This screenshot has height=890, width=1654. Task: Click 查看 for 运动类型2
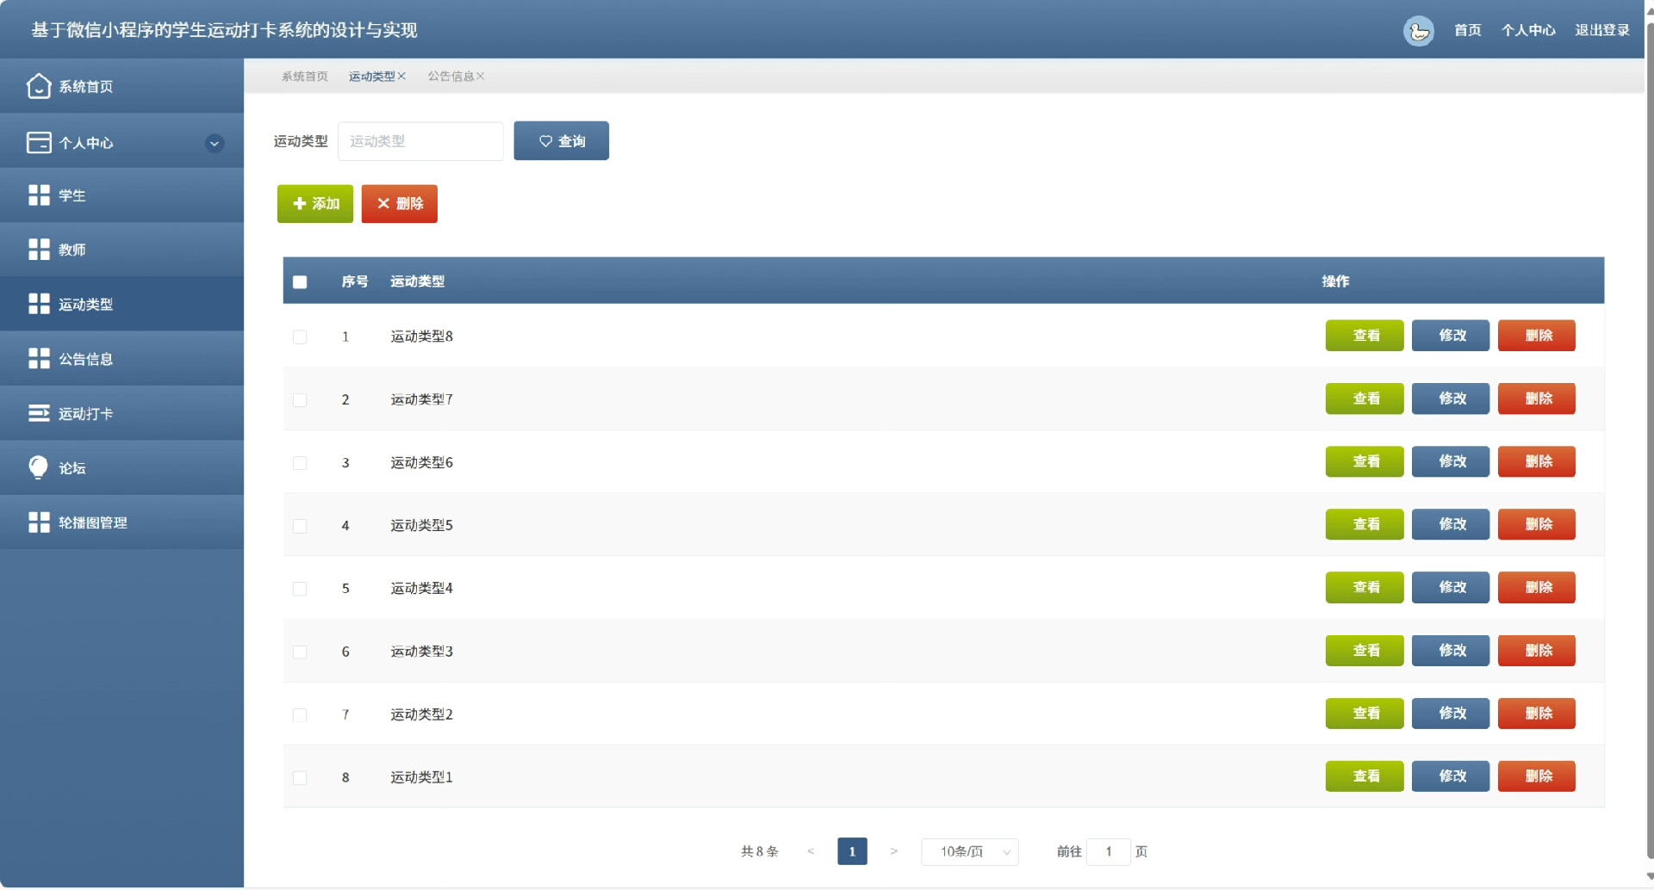click(x=1365, y=714)
